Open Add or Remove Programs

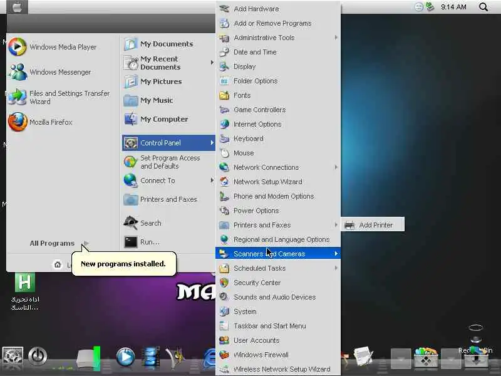278,23
